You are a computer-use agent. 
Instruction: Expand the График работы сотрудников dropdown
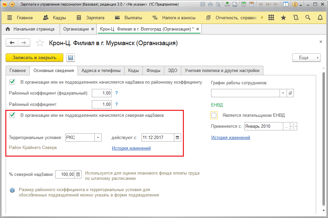tap(283, 93)
